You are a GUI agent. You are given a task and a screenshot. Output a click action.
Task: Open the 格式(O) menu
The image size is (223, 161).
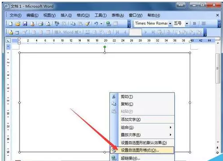click(83, 15)
